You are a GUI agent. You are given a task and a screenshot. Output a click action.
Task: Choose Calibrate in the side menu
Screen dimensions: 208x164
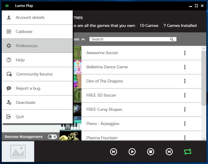[x=24, y=32]
